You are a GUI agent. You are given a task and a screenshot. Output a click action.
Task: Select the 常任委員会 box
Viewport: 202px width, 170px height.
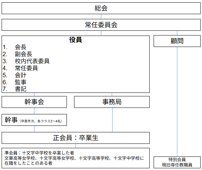click(101, 25)
